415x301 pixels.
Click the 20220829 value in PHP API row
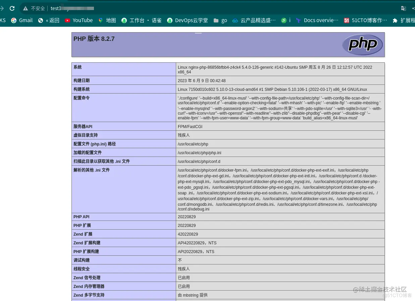pos(187,217)
